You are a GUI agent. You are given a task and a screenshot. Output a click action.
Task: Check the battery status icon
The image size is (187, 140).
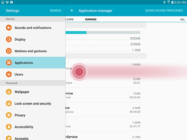(172, 2)
